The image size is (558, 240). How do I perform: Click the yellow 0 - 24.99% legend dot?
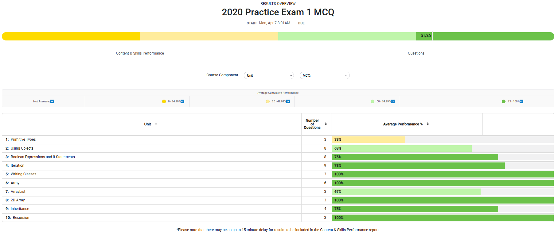pyautogui.click(x=164, y=101)
